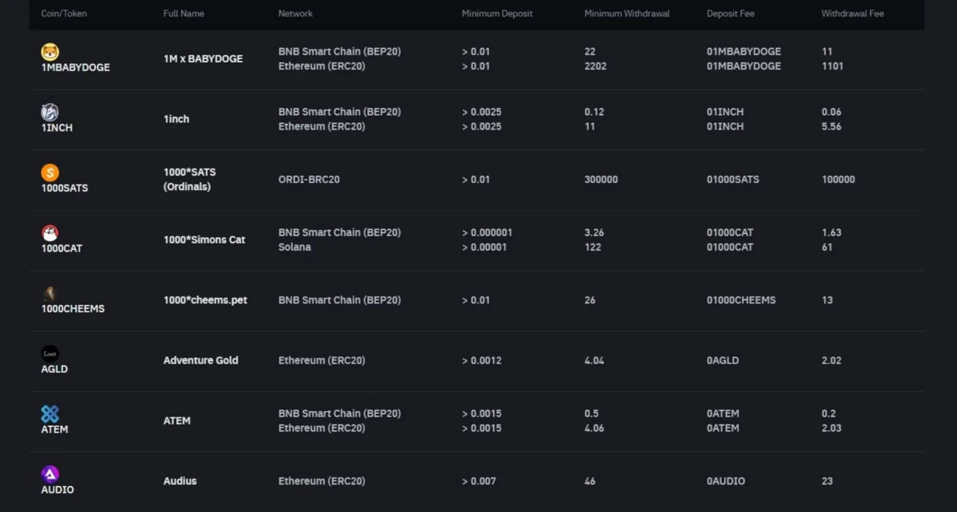Click Ethereum (ERC20) network in 1INCH row
This screenshot has width=957, height=512.
(x=321, y=127)
